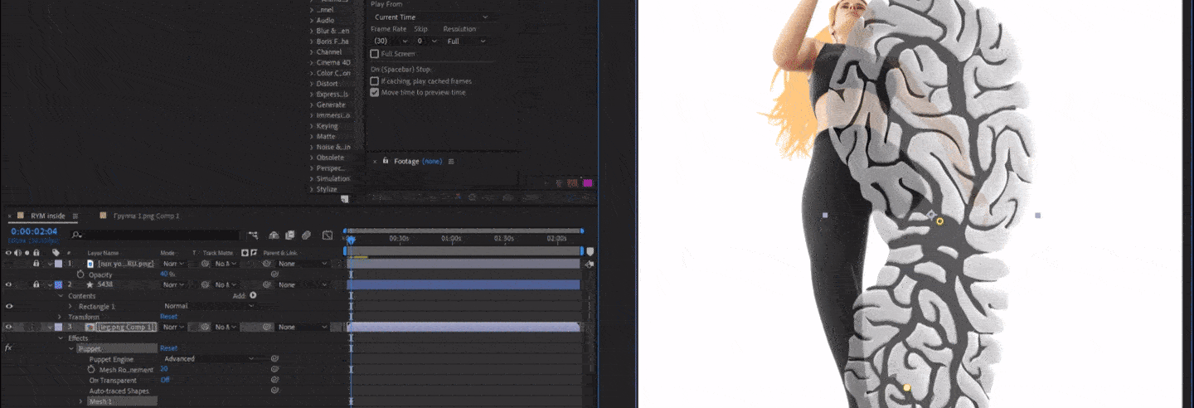The height and width of the screenshot is (408, 1194).
Task: Expand the Mesh 1 property group
Action: (x=81, y=401)
